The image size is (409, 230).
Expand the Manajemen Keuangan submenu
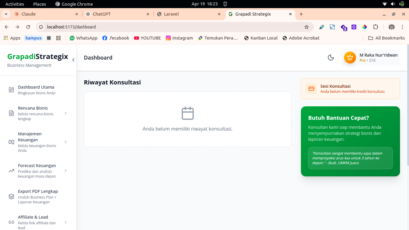(x=66, y=142)
